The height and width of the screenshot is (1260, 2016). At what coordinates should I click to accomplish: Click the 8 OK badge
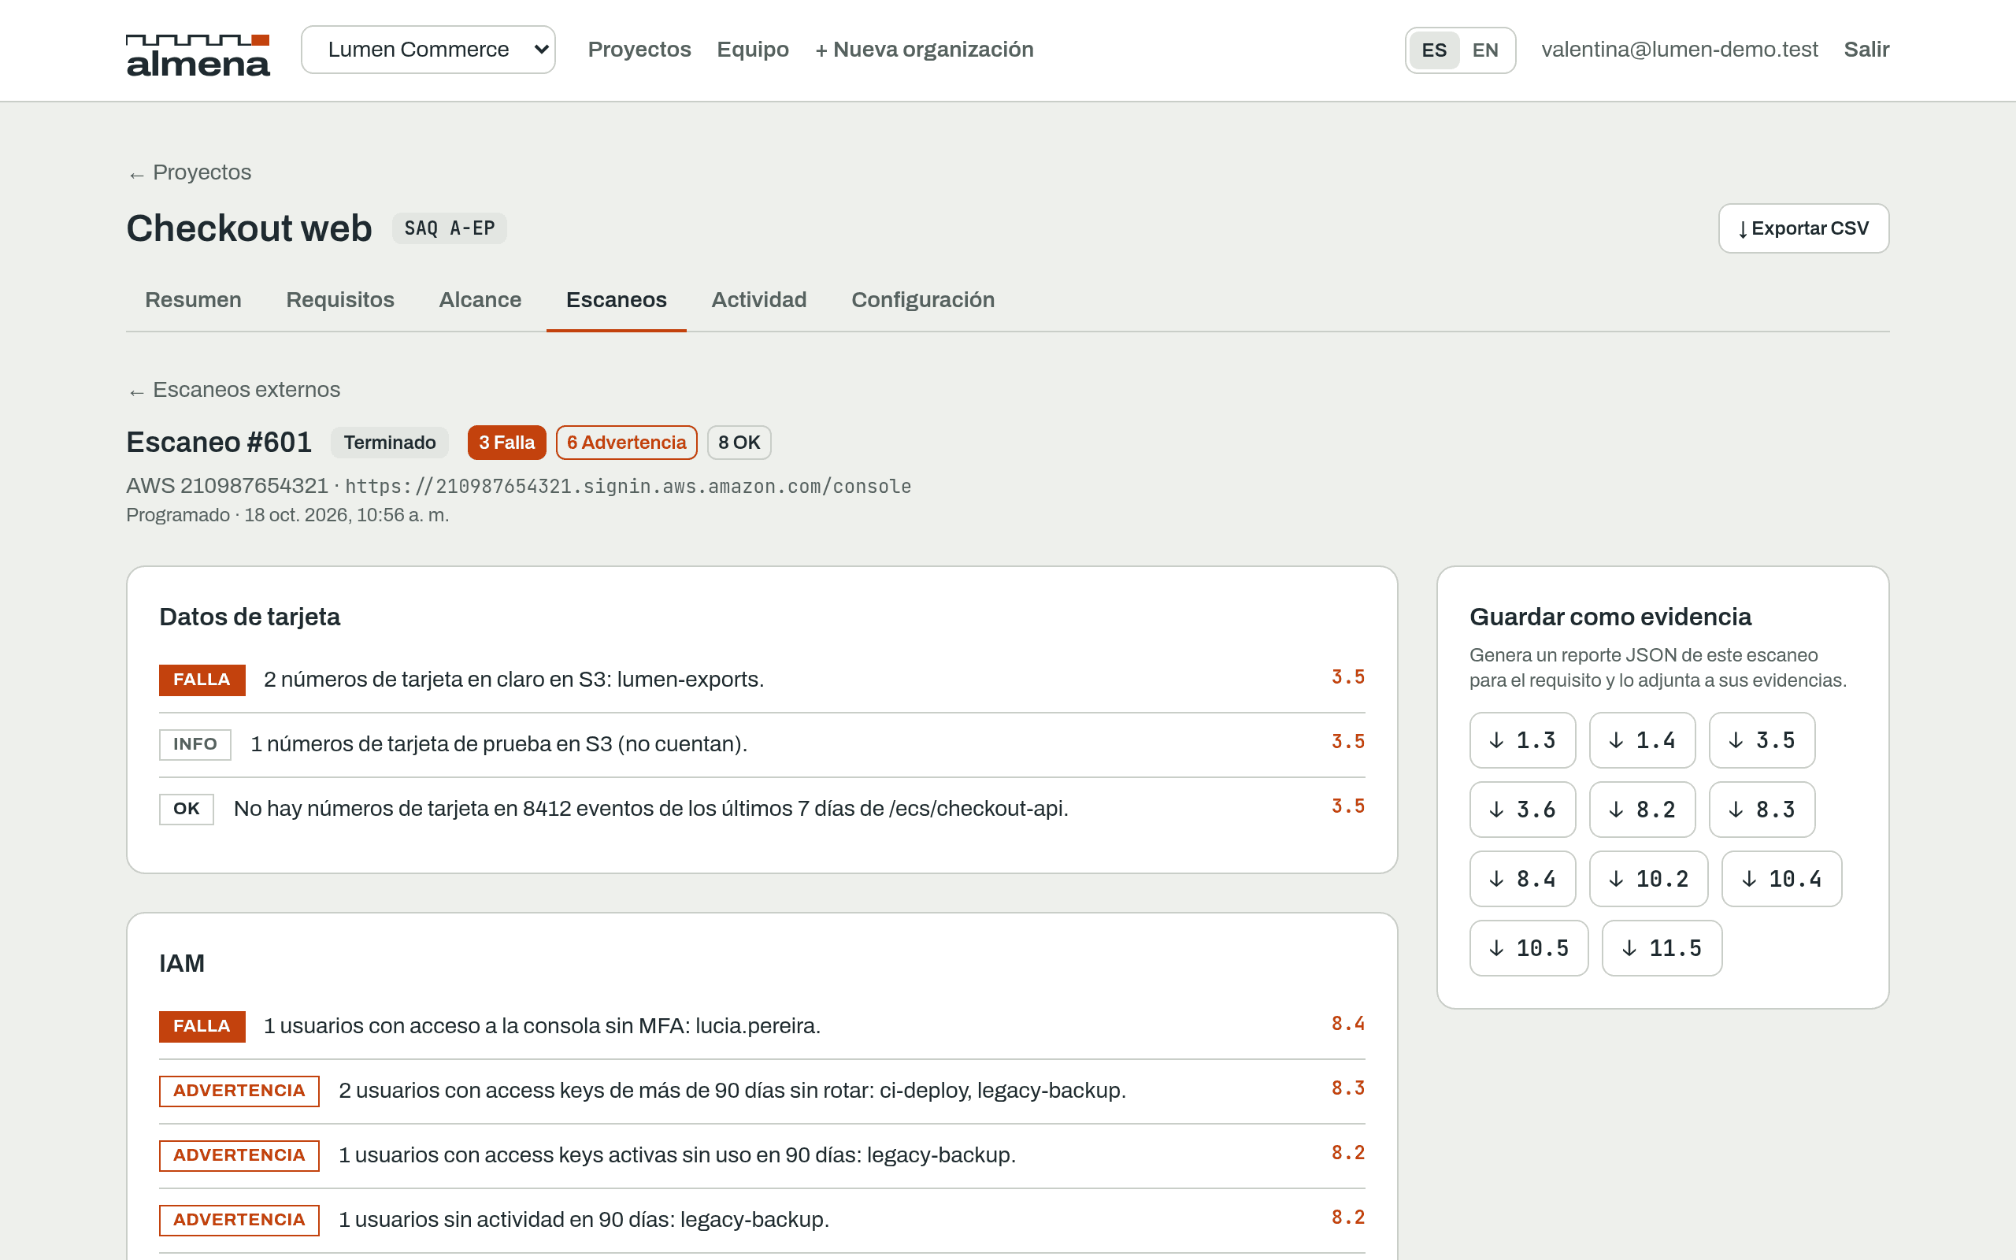coord(739,443)
